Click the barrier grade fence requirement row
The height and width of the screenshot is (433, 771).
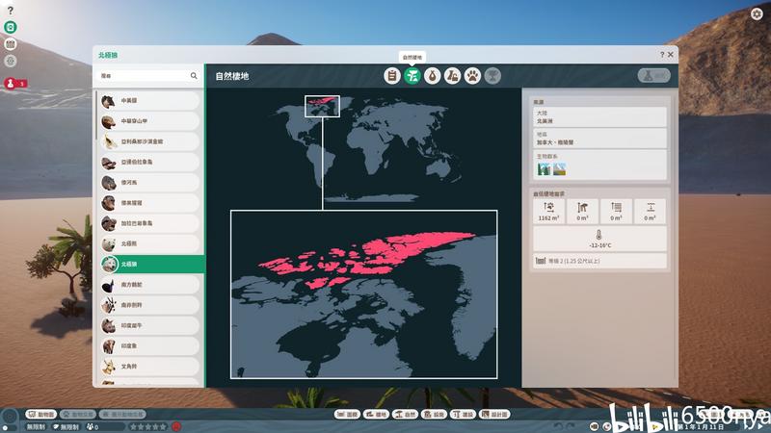click(599, 261)
